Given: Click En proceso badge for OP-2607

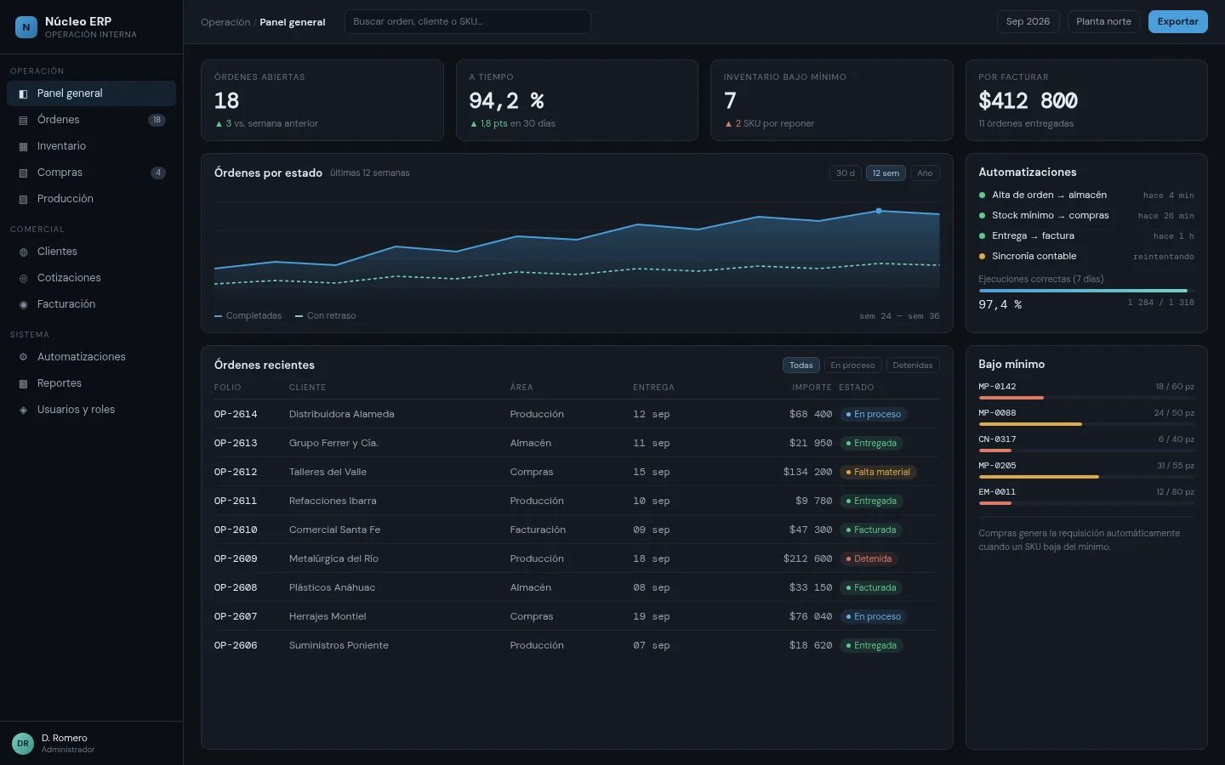Looking at the screenshot, I should (x=874, y=616).
